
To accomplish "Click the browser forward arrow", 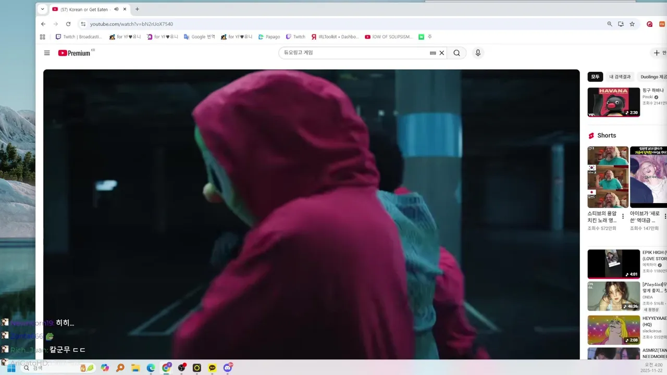I will (x=56, y=24).
